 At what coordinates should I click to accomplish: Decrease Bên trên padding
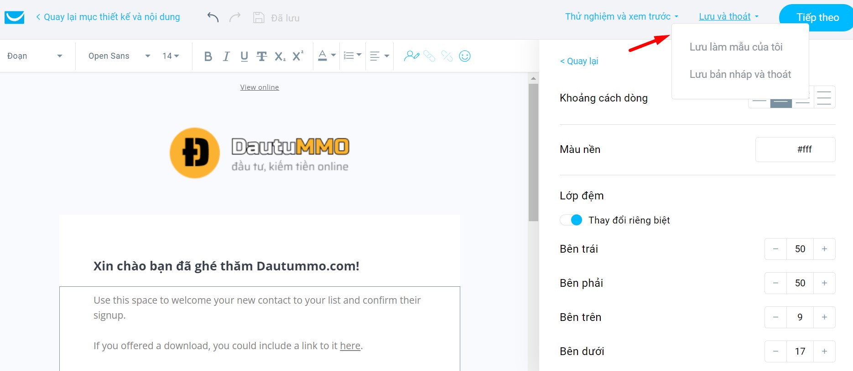(775, 317)
